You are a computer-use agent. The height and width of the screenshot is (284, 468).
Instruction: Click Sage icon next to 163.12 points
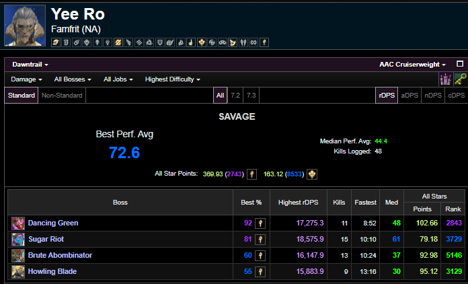tap(312, 174)
